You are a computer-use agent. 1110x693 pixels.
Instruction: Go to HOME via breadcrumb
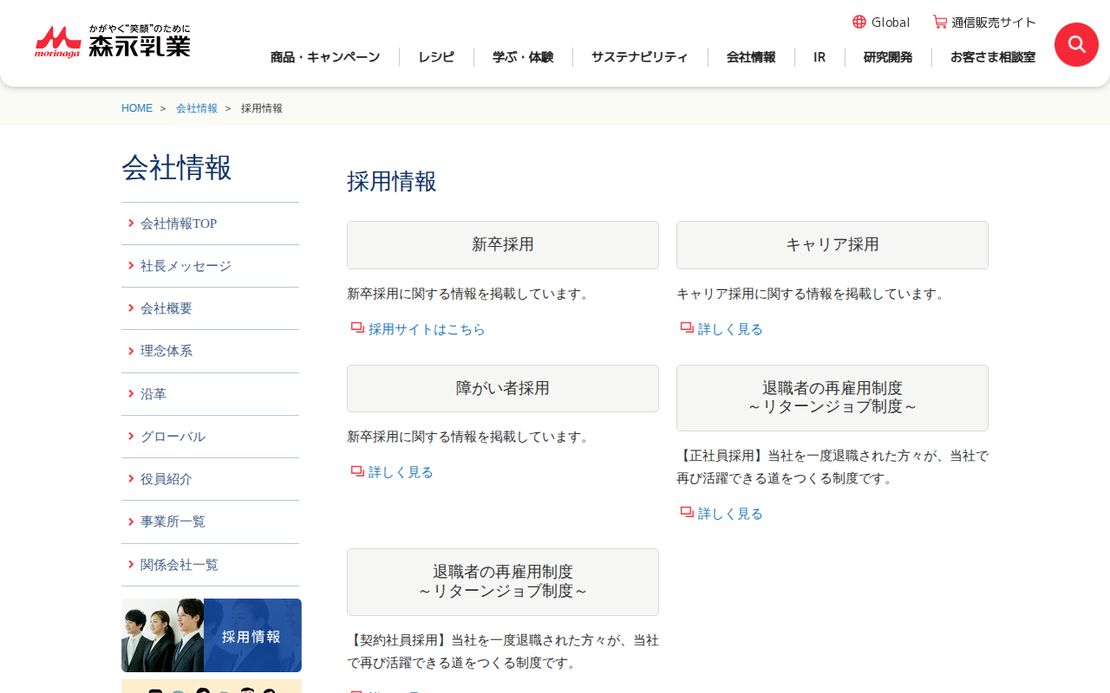pos(137,108)
